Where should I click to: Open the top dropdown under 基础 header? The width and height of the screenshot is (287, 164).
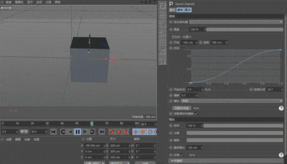point(236,22)
